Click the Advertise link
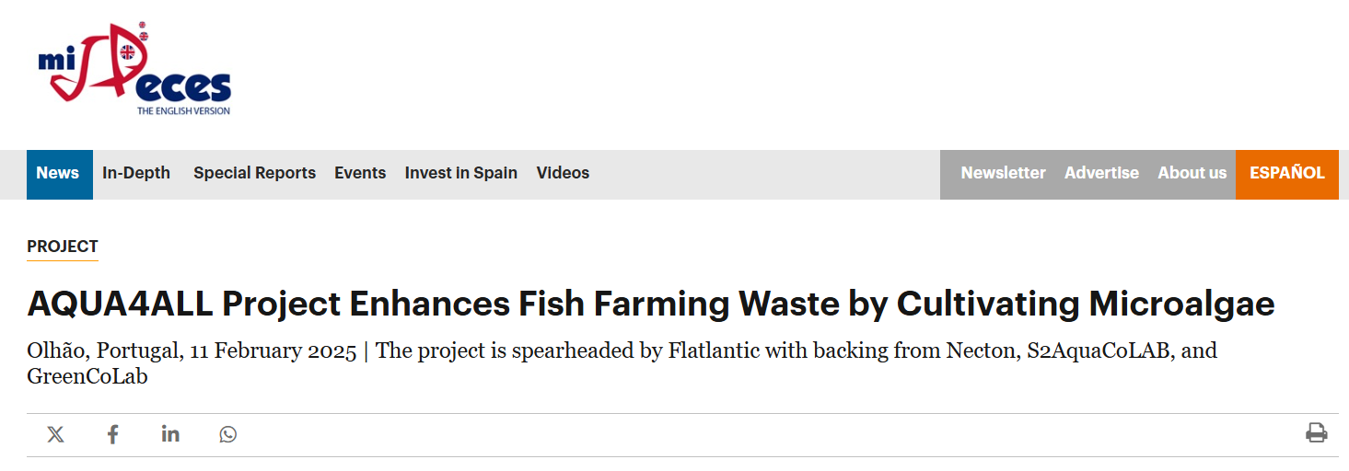Screen dimensions: 1349x471 1101,173
